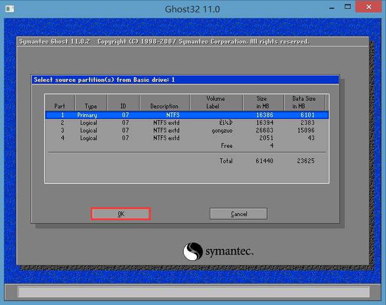Confirm the selection with the OK button

pos(121,214)
